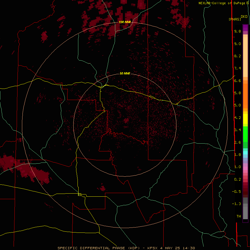
Task: Click the "100 NMI" range ring label
Action: (125, 22)
